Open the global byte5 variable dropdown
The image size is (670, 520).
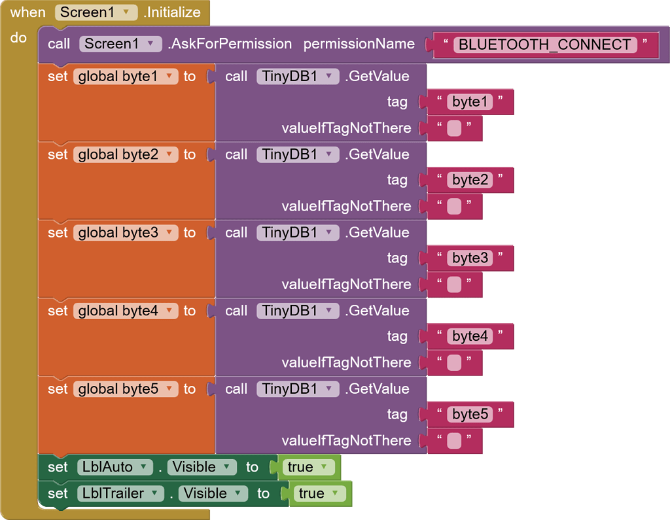pos(169,389)
